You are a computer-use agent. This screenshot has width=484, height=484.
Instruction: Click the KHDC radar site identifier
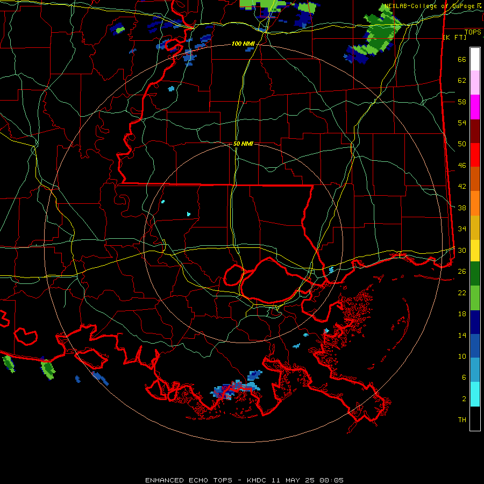click(x=258, y=480)
